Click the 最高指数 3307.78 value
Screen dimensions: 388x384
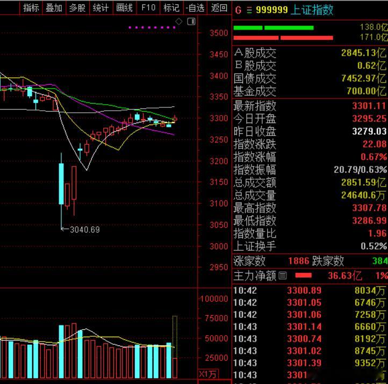coord(369,208)
